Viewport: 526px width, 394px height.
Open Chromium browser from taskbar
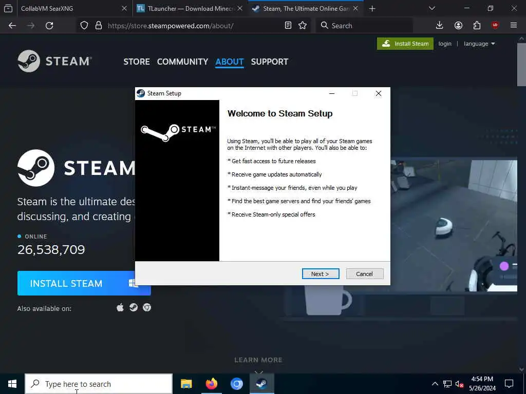pos(236,384)
